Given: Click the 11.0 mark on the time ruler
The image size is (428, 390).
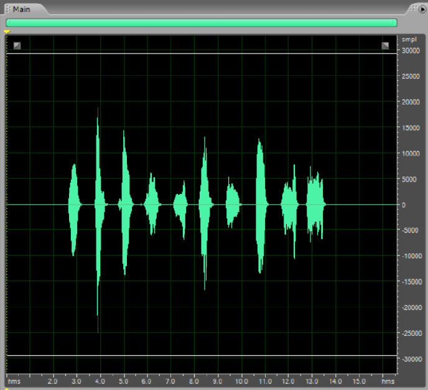Looking at the screenshot, I should (264, 381).
